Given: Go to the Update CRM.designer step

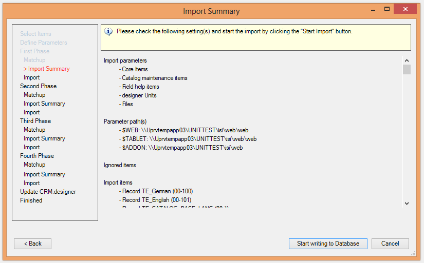Looking at the screenshot, I should (48, 192).
